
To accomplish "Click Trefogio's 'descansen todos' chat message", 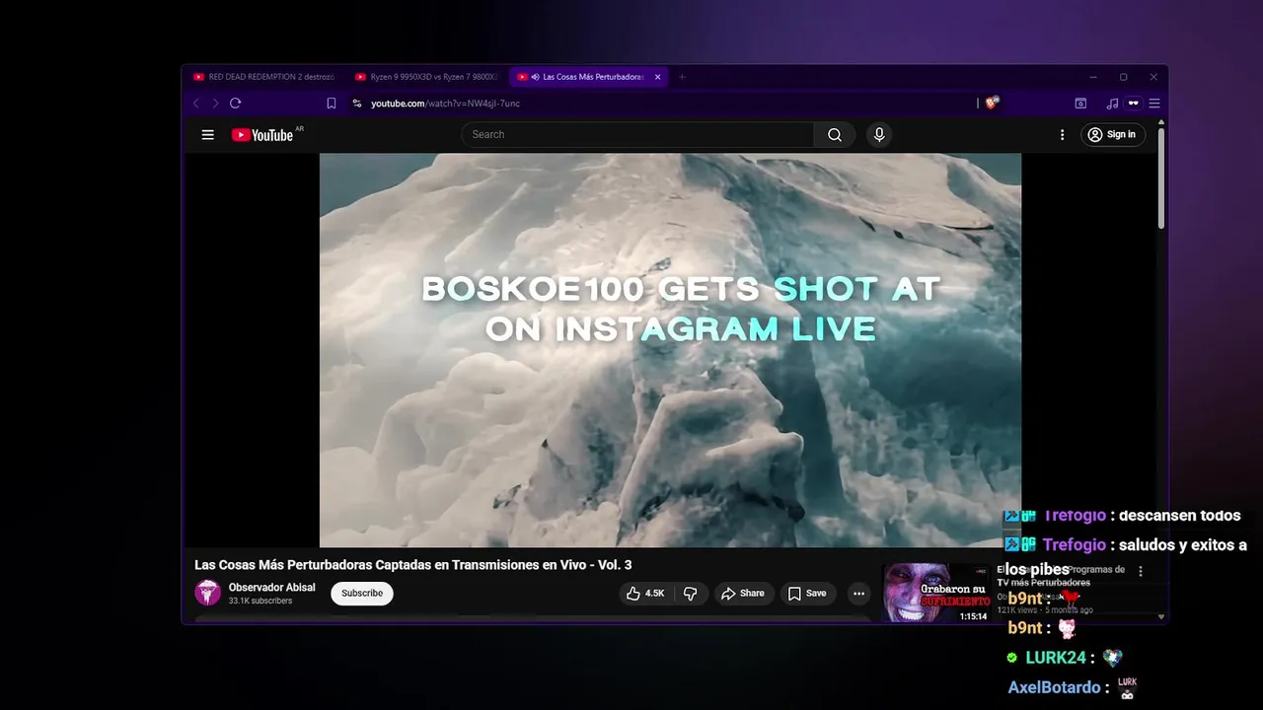I will pos(1180,516).
